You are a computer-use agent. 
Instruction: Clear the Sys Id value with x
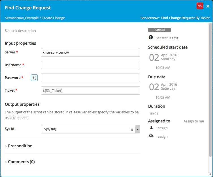point(132,130)
